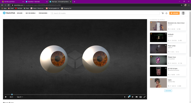Open the Ambush model thumbnail

pos(158,37)
